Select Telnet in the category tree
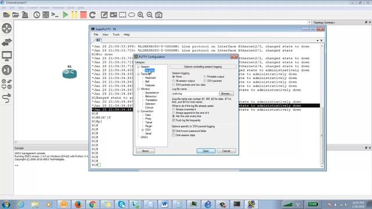 tap(149, 122)
